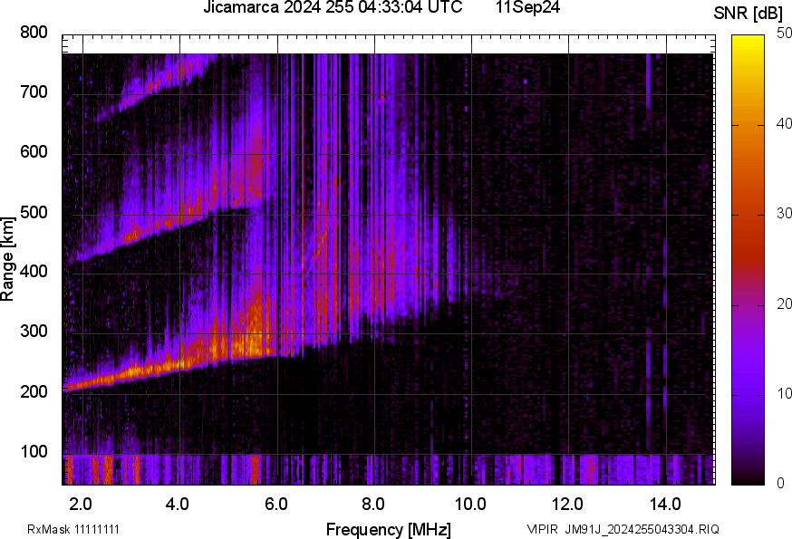Screen dimensions: 792x539
Task: Click the 6.0 frequency tick label
Action: [275, 503]
